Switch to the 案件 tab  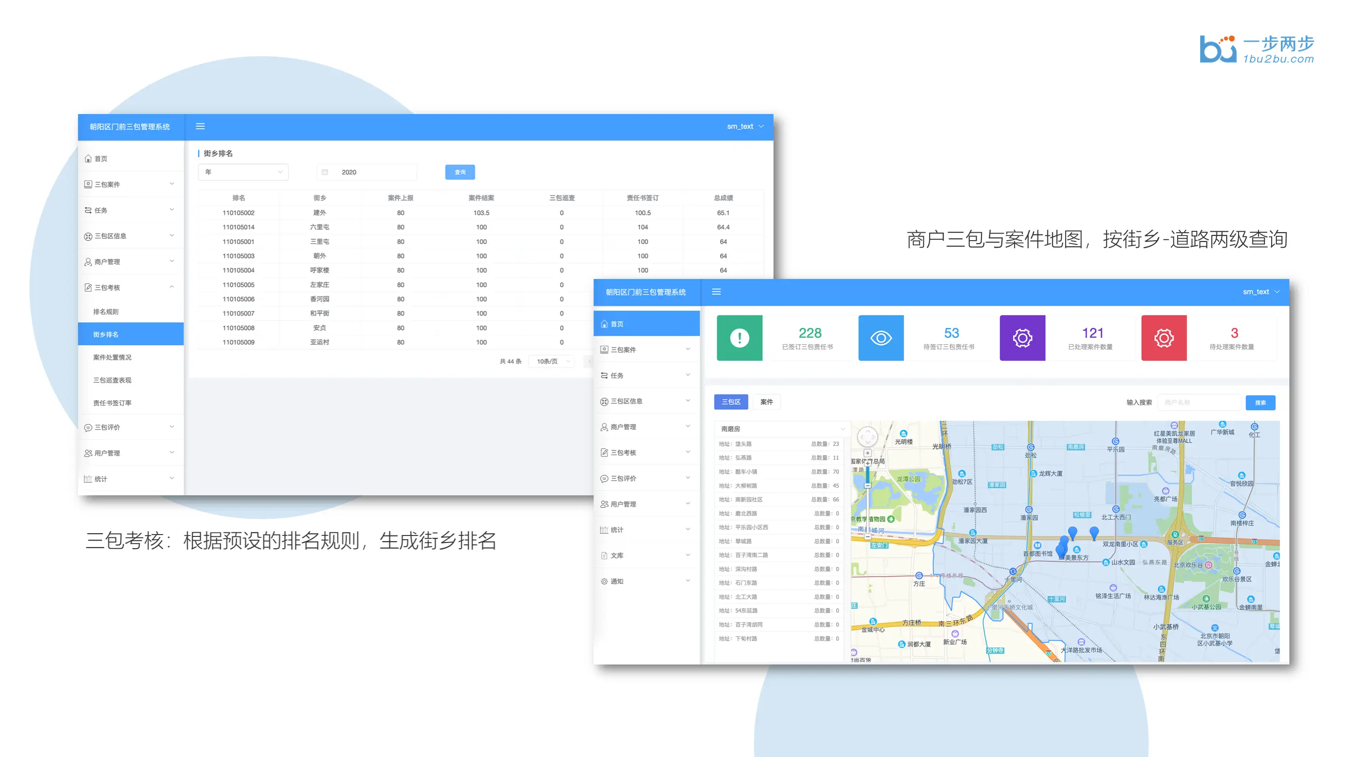pos(766,402)
